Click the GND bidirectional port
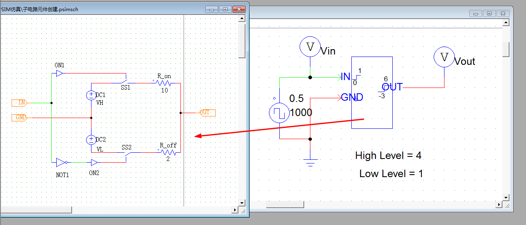526x225 pixels. pyautogui.click(x=19, y=118)
